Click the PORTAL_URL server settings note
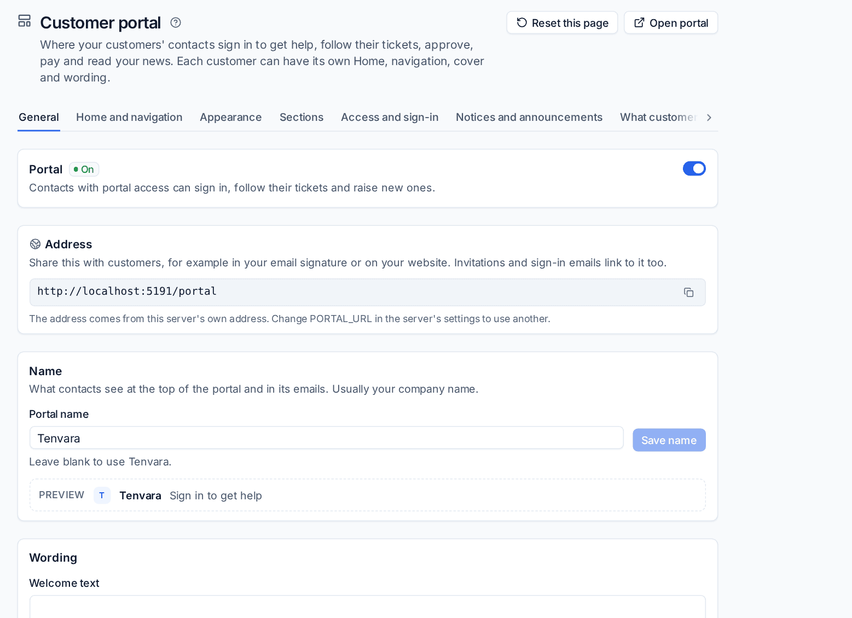Viewport: 852px width, 618px height. [x=289, y=319]
